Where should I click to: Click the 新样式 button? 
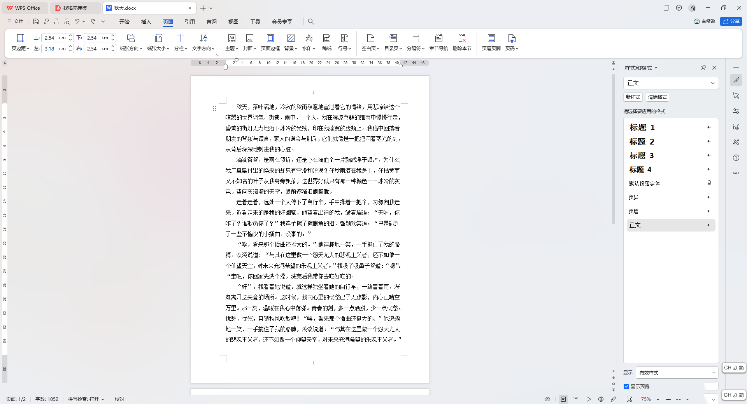point(633,97)
